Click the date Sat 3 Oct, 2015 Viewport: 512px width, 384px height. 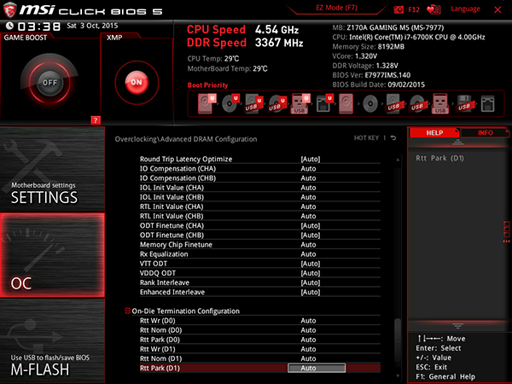click(92, 26)
